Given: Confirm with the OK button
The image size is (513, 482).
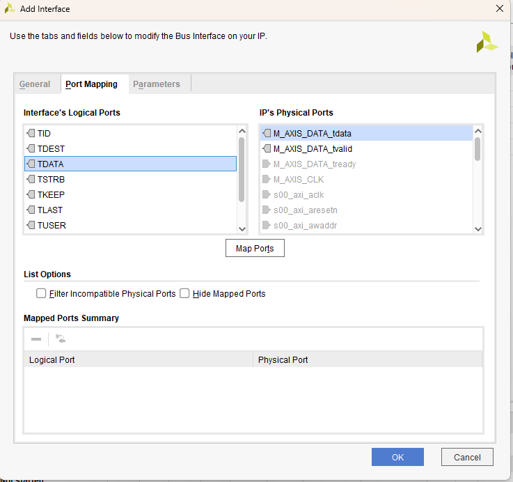Looking at the screenshot, I should click(x=397, y=457).
